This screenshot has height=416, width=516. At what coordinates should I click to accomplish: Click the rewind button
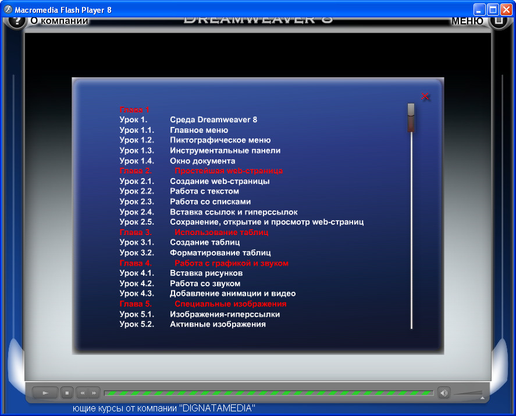pos(82,393)
